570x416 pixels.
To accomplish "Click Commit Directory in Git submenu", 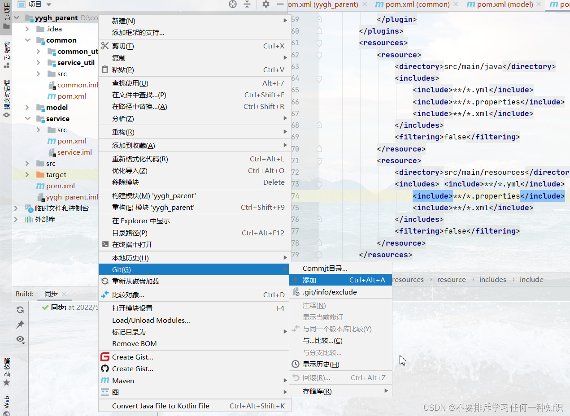I will [x=341, y=269].
